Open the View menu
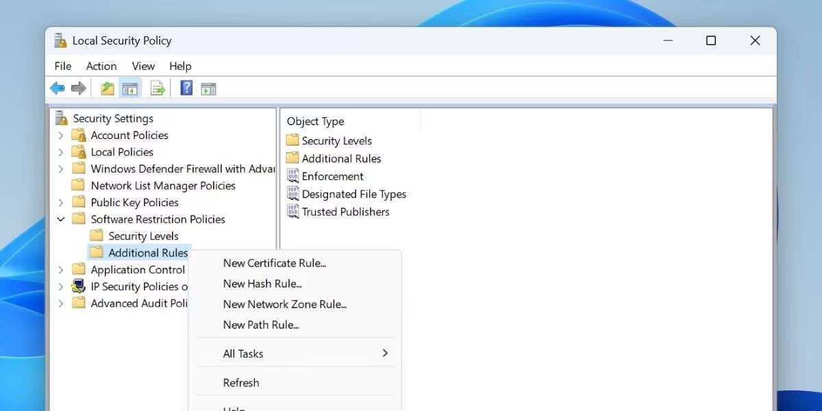Image resolution: width=822 pixels, height=411 pixels. (x=142, y=66)
